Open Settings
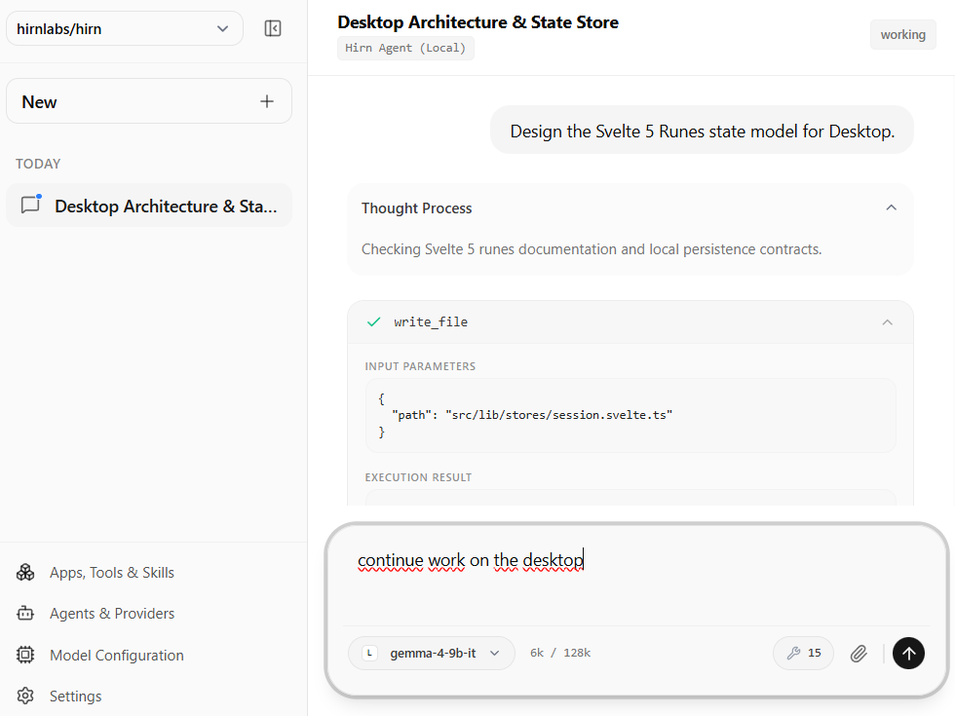Image resolution: width=955 pixels, height=716 pixels. 76,696
